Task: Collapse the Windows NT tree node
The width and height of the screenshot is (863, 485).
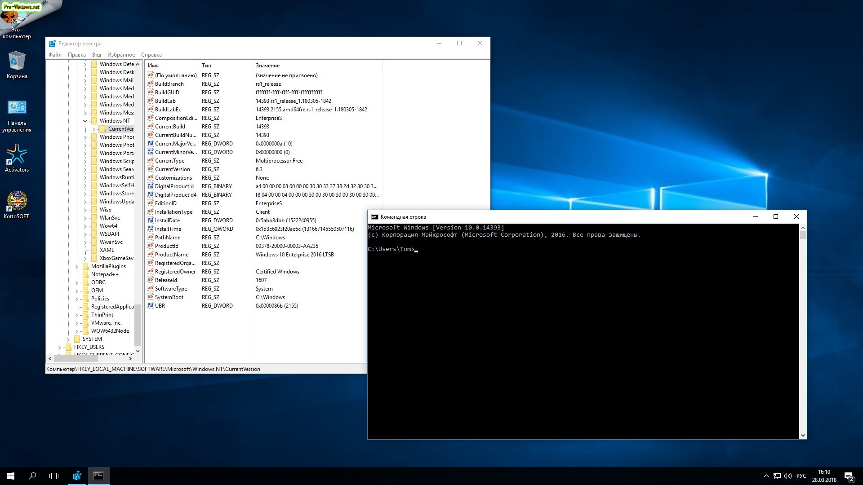Action: (x=85, y=121)
